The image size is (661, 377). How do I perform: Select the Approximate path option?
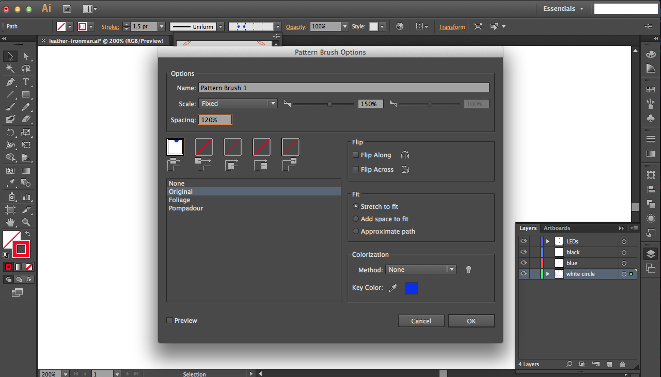355,231
